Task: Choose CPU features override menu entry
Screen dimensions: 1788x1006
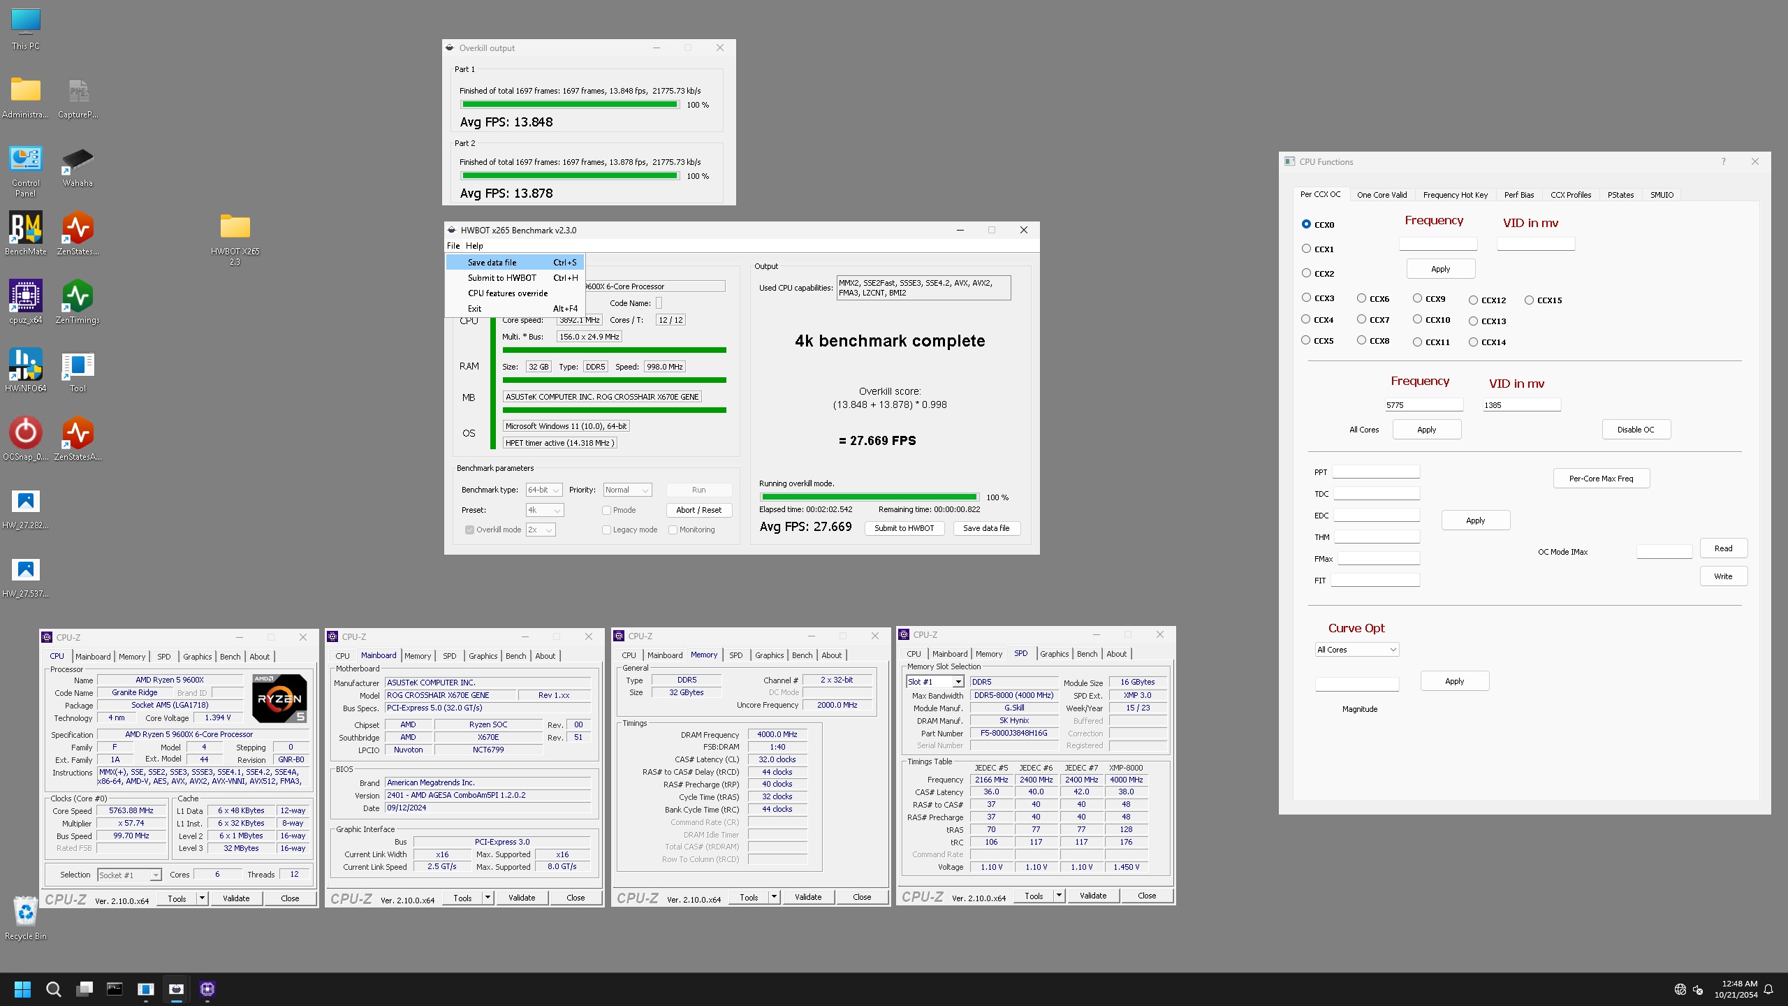Action: pos(515,293)
